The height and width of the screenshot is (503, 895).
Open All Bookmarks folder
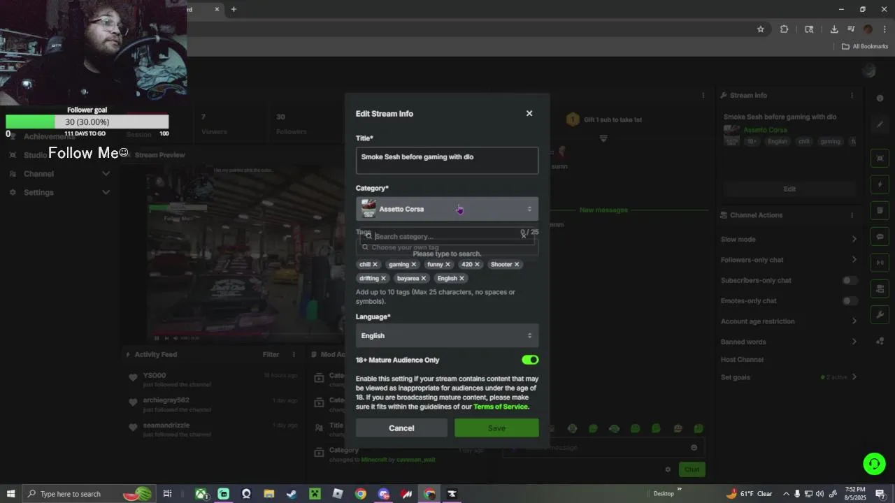click(864, 46)
